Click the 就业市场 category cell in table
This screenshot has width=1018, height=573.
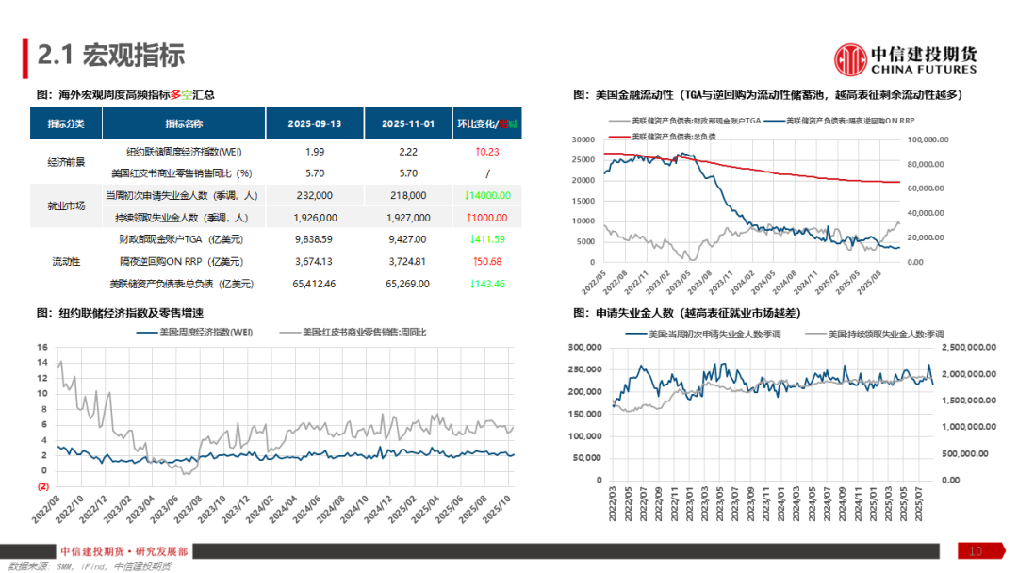click(x=66, y=206)
